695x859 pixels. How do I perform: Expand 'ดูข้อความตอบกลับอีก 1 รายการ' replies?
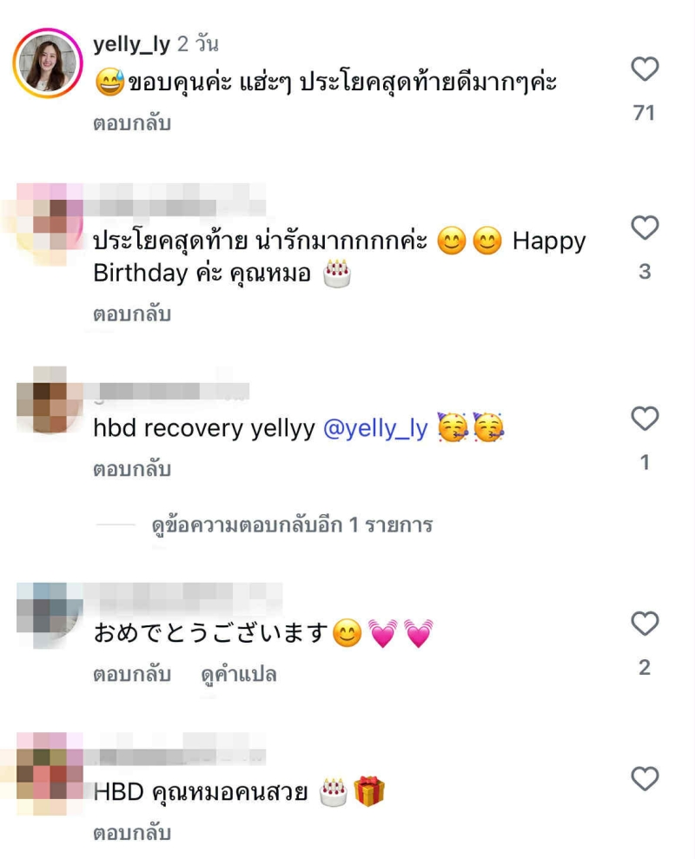(292, 525)
